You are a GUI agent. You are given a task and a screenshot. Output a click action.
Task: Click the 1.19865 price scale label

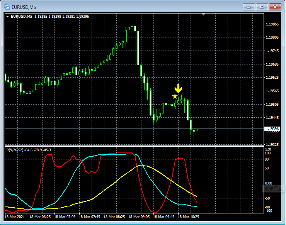pos(272,24)
